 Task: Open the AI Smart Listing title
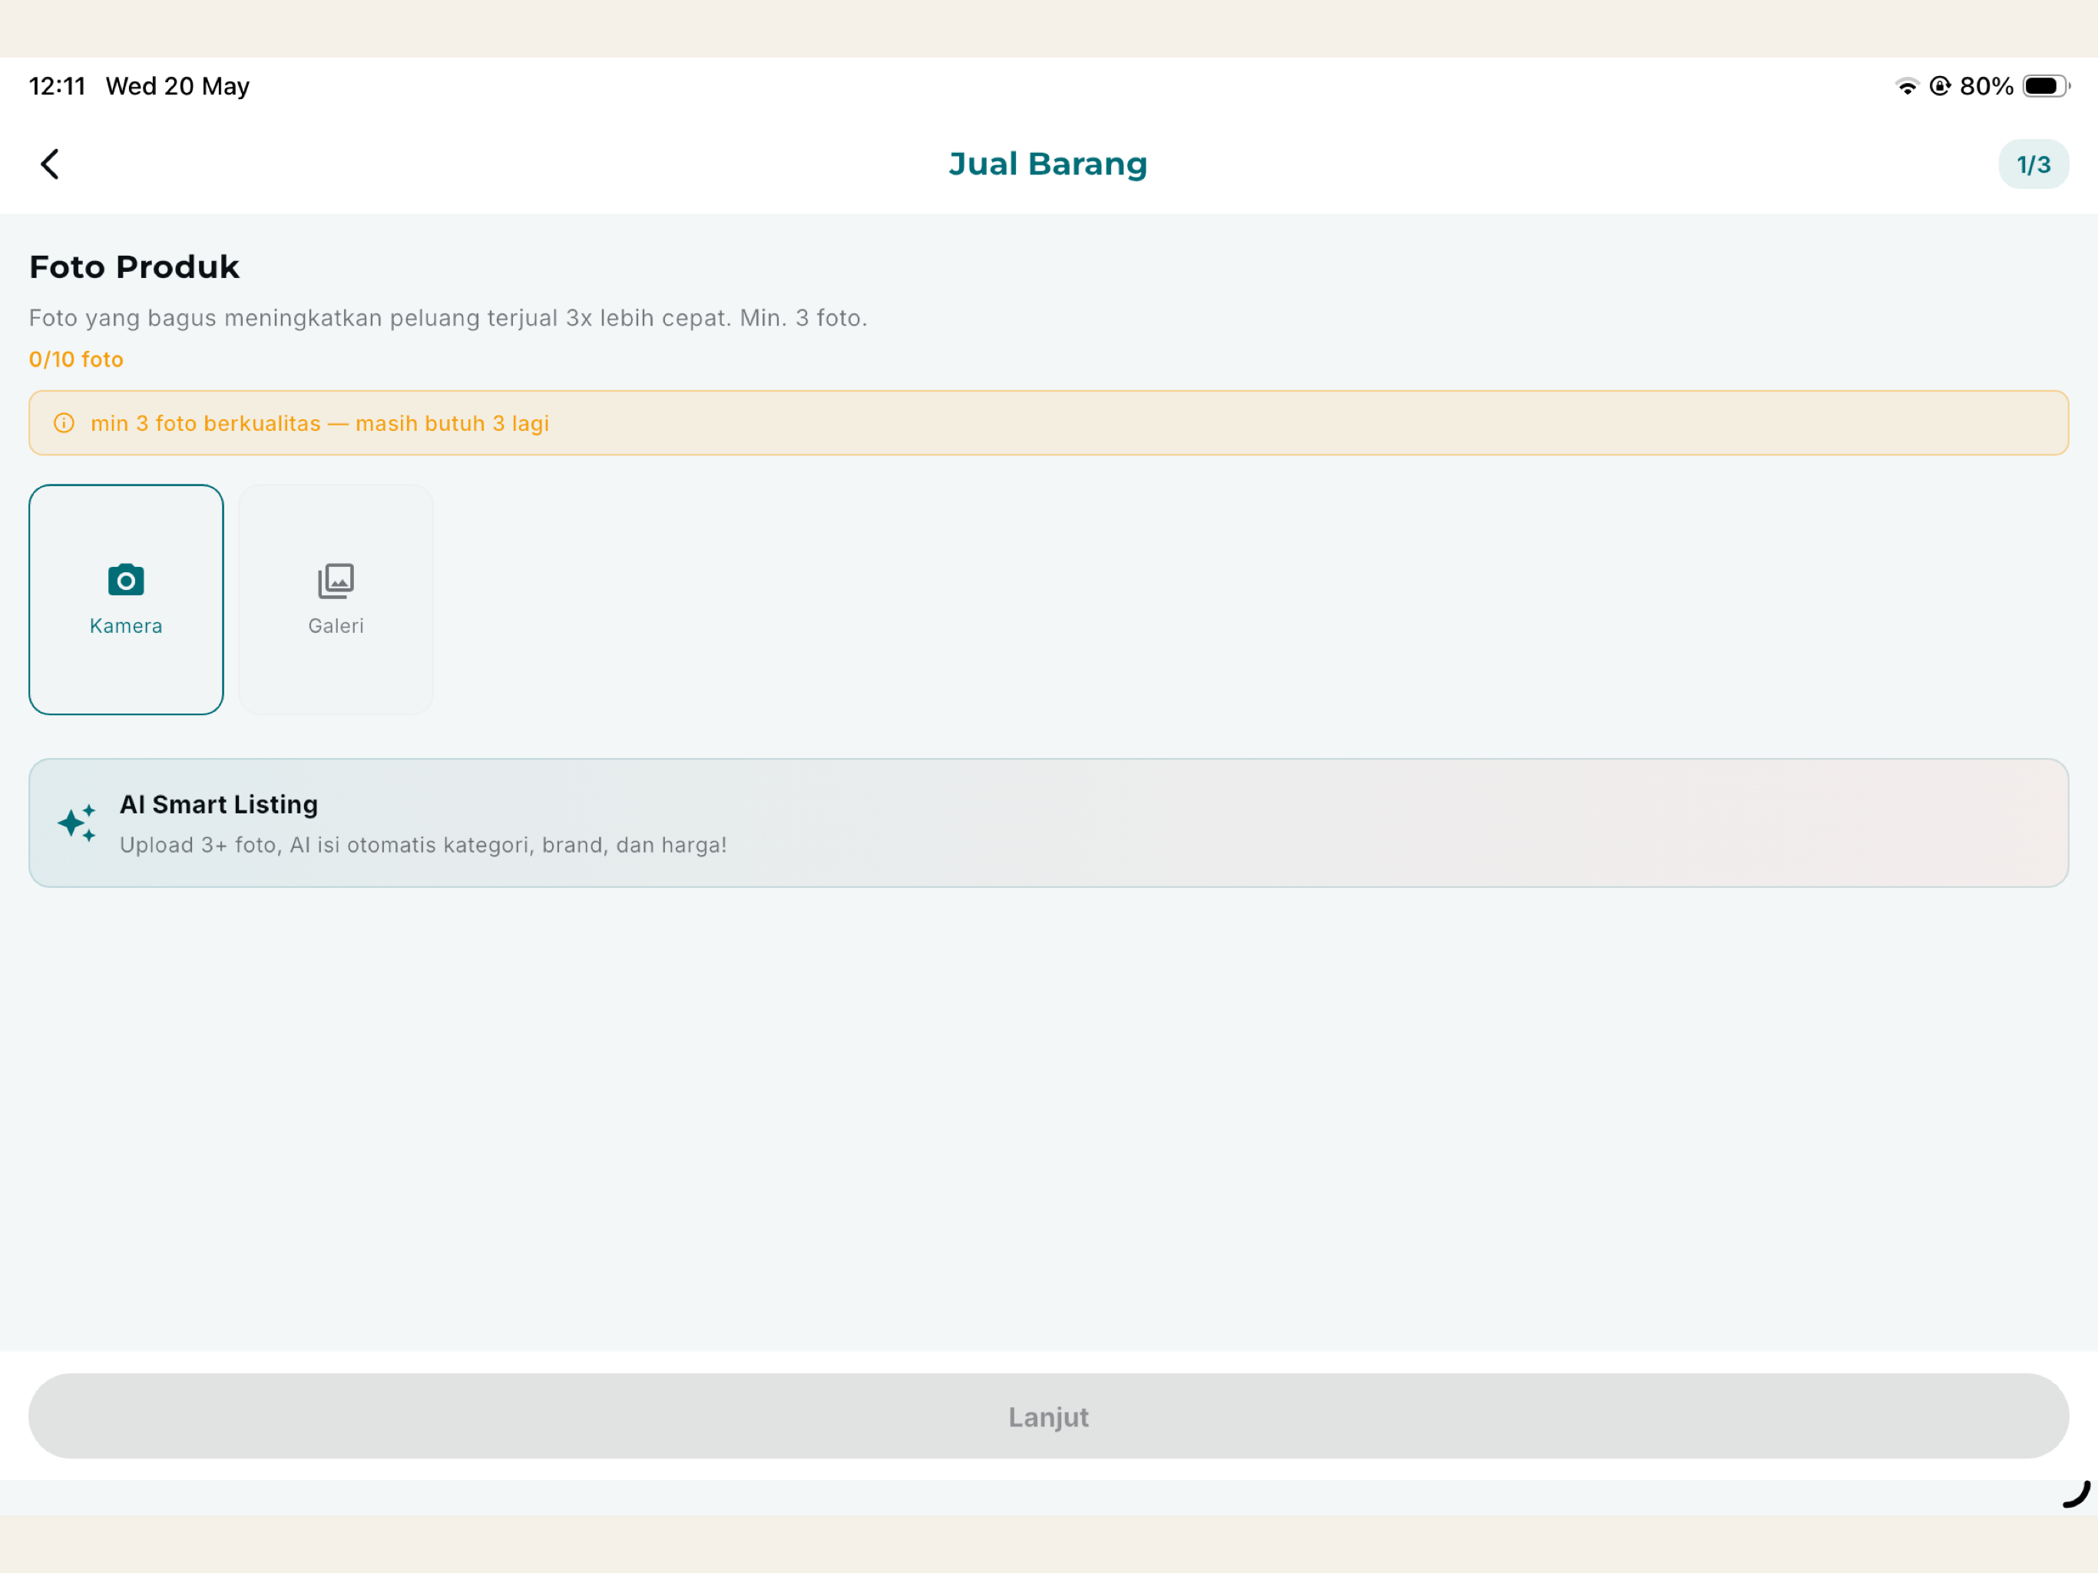[219, 804]
